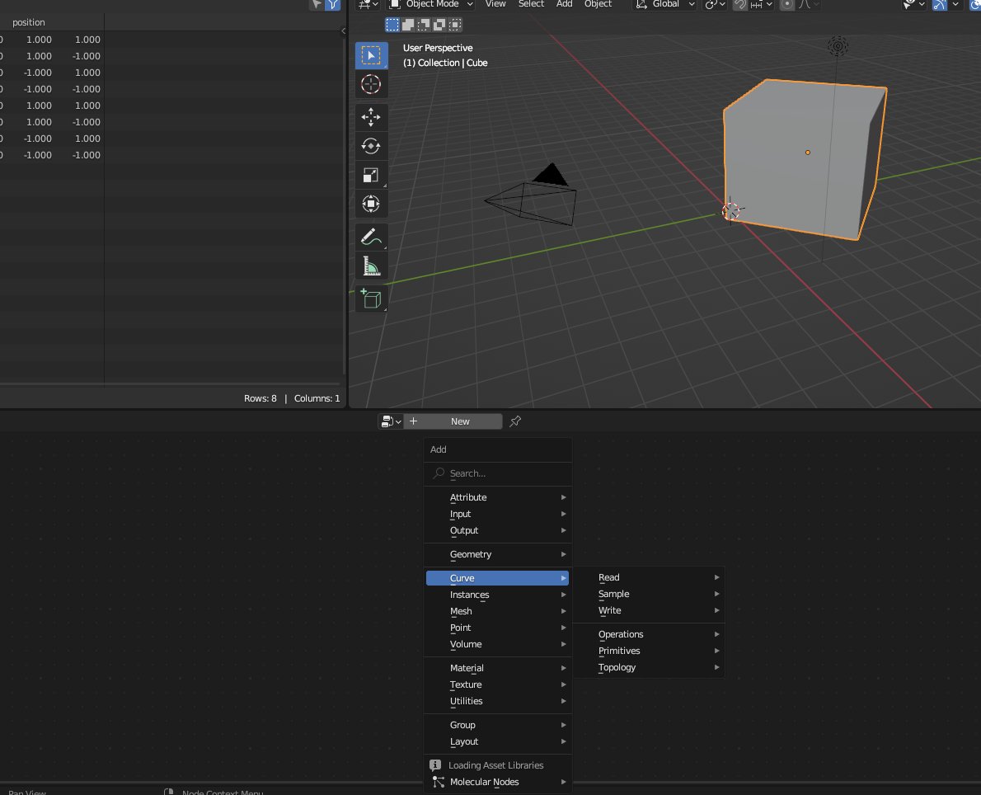The height and width of the screenshot is (795, 981).
Task: Toggle proportional editing in viewport header
Action: (787, 4)
